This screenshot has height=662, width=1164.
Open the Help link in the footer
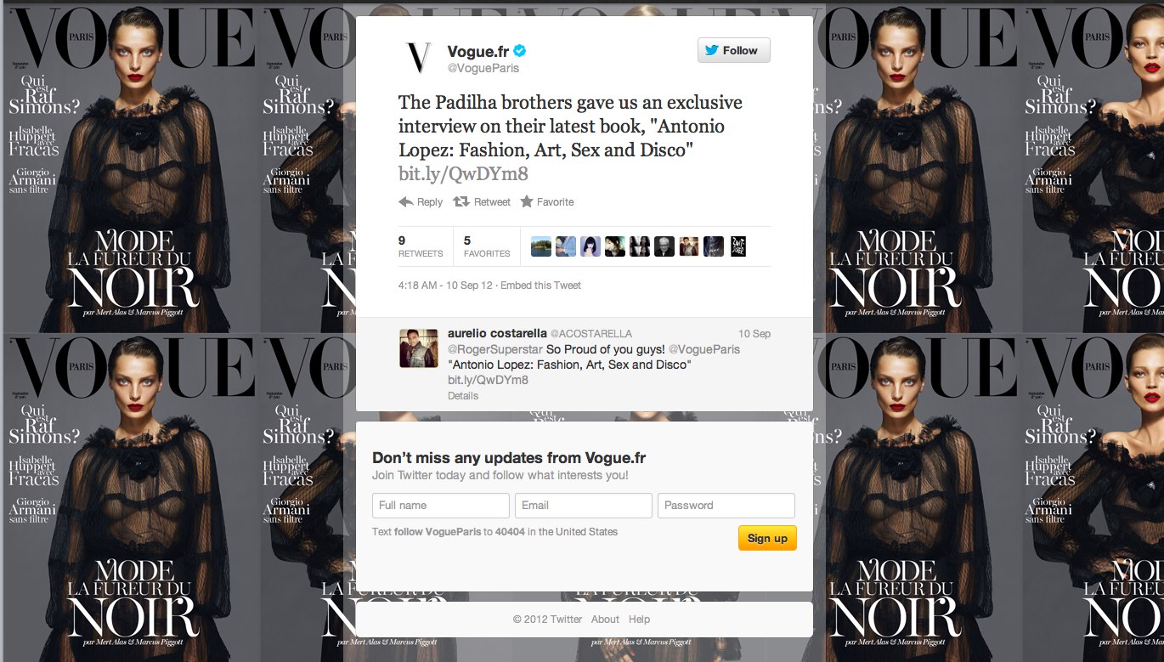(639, 620)
